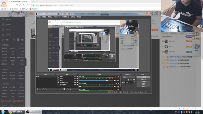Add a new source in the Sources panel
The image size is (203, 114).
point(59,89)
